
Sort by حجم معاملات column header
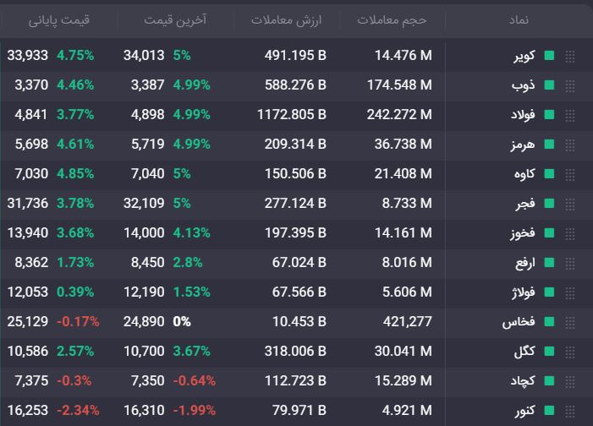(x=392, y=20)
